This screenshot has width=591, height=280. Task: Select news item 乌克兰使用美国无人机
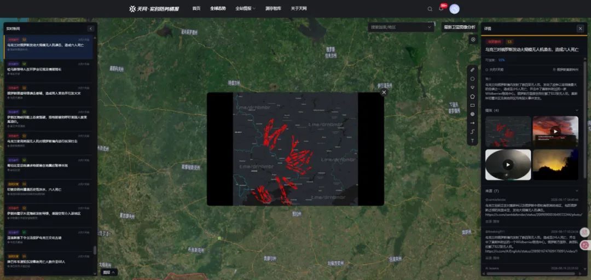(x=48, y=143)
